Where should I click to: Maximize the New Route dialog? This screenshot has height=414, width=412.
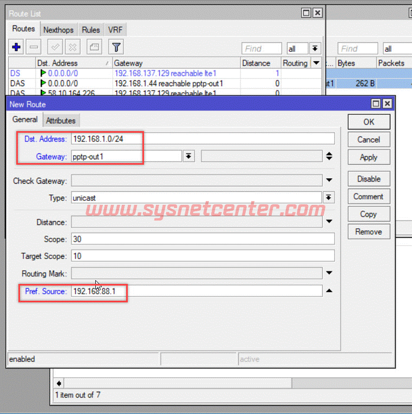click(376, 104)
